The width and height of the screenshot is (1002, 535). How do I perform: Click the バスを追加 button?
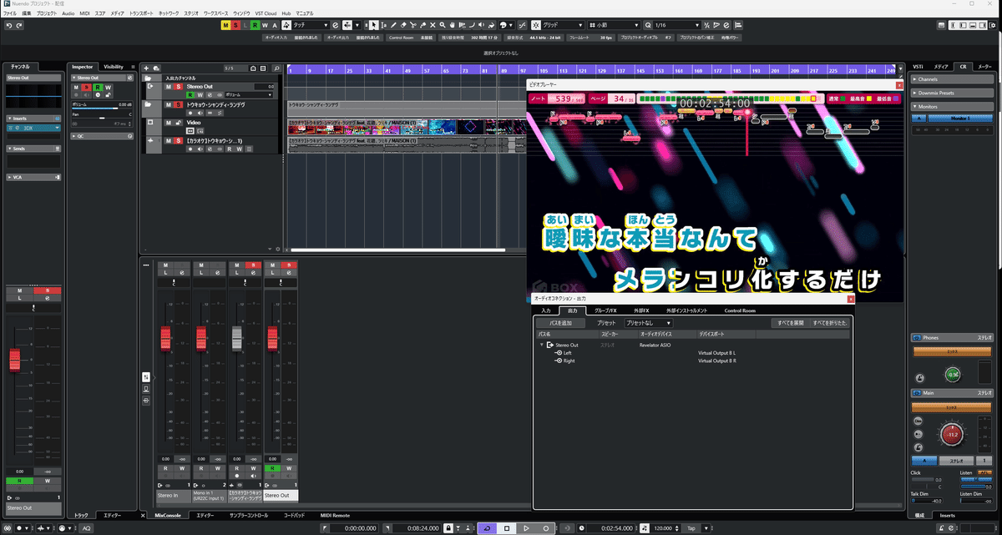(x=560, y=322)
